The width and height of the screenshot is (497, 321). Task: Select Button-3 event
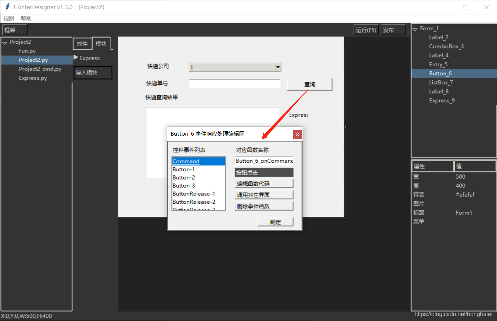click(198, 186)
